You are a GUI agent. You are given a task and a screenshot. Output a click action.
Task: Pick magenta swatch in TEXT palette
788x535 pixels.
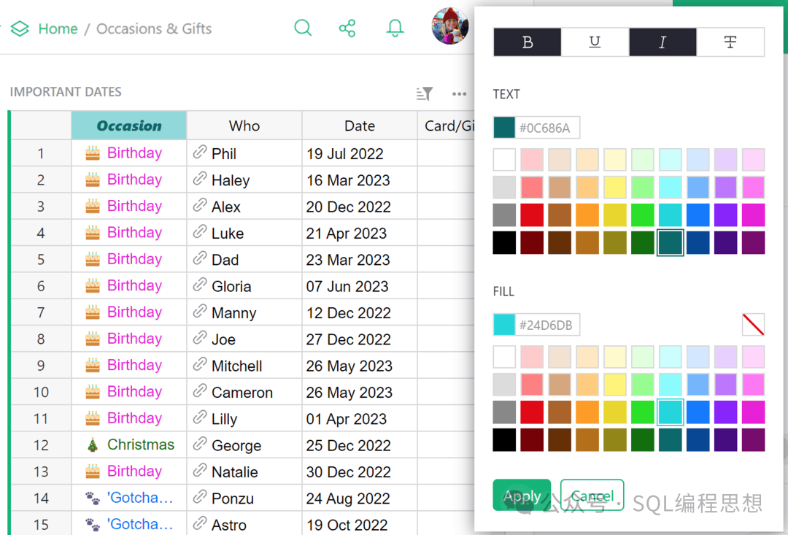pos(753,215)
